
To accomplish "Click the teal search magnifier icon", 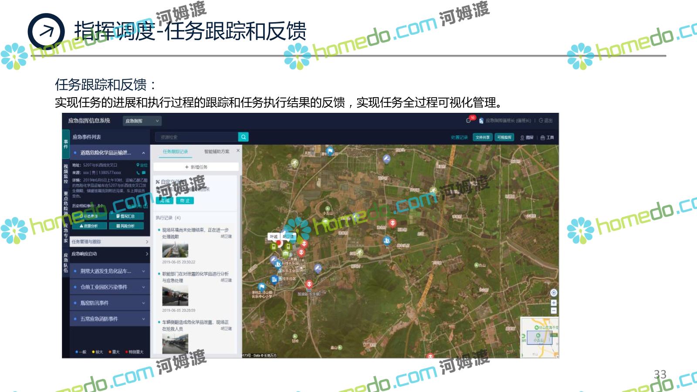I will coord(244,137).
